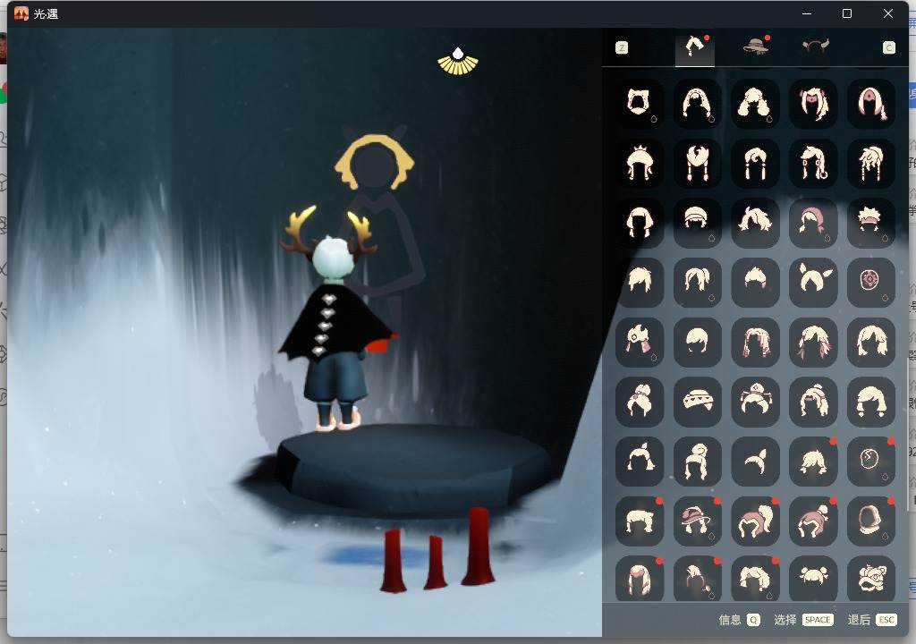Select the round patterned mask icon
The image size is (916, 644).
(871, 282)
